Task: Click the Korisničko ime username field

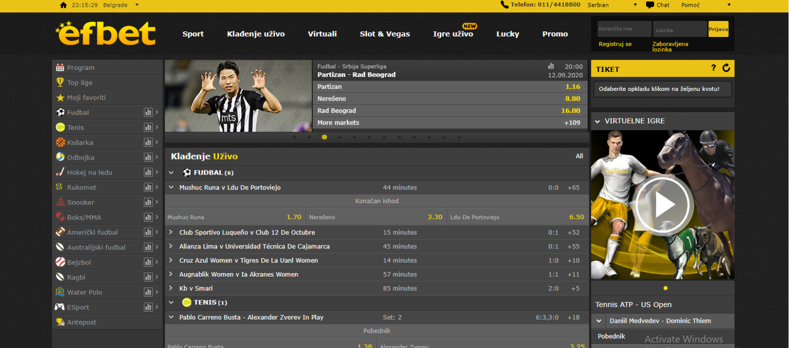Action: coord(625,29)
